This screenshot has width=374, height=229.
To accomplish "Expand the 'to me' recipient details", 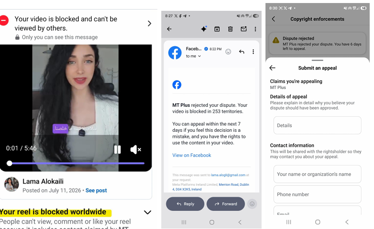I will point(193,56).
